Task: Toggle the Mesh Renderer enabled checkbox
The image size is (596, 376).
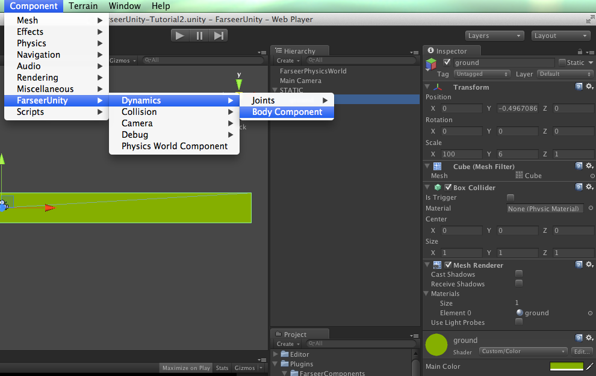Action: pos(448,265)
